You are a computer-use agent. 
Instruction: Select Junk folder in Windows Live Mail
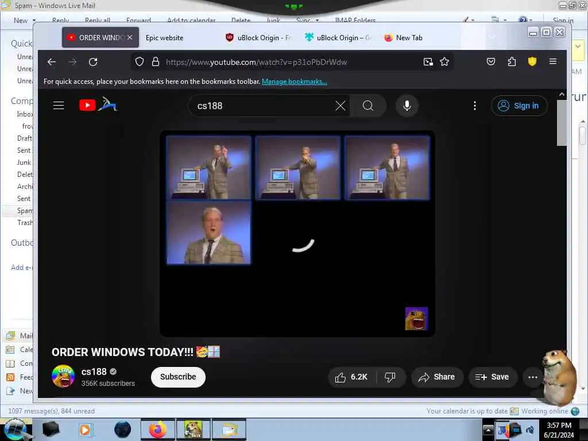[24, 163]
